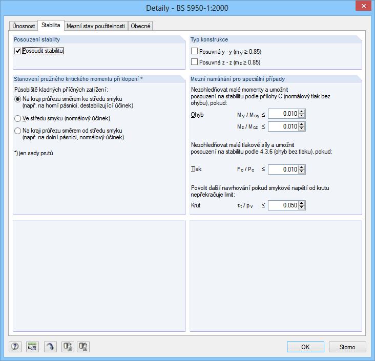Click 'Působiště kladných příčných zatížení:' label
This screenshot has width=375, height=361.
coord(61,90)
